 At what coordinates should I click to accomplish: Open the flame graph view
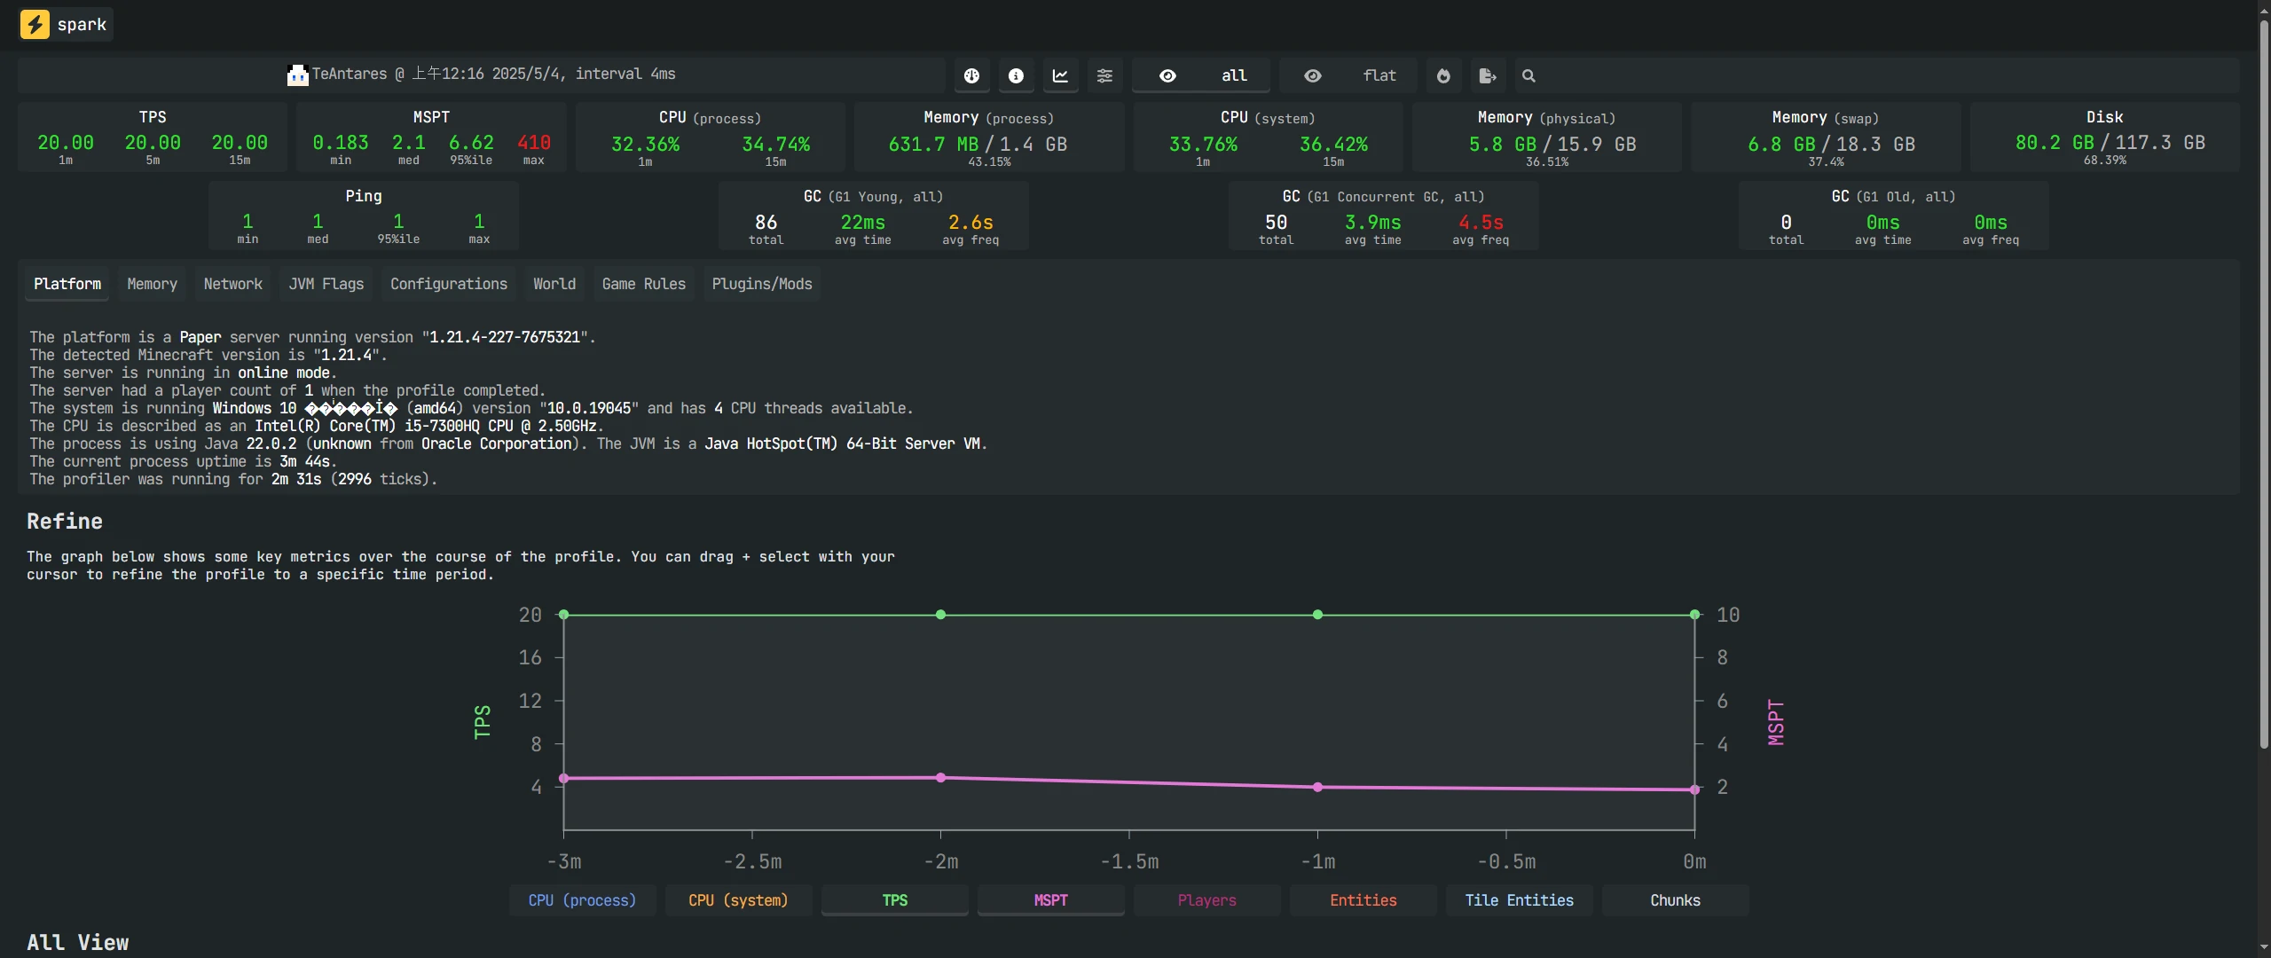coord(1443,76)
